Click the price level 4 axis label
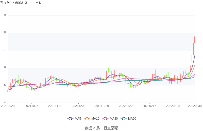Screen dimensions: 203x131 [5, 102]
